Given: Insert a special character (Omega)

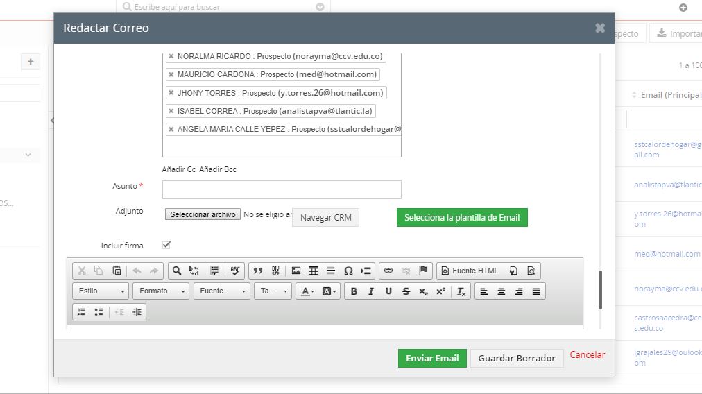Looking at the screenshot, I should [348, 271].
